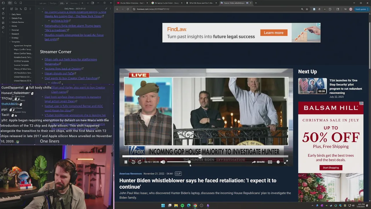Click Start Shopping on Balsam Hill ad
The height and width of the screenshot is (209, 371).
pos(331,167)
